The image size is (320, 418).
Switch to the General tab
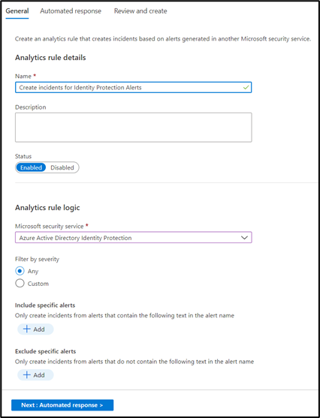17,11
